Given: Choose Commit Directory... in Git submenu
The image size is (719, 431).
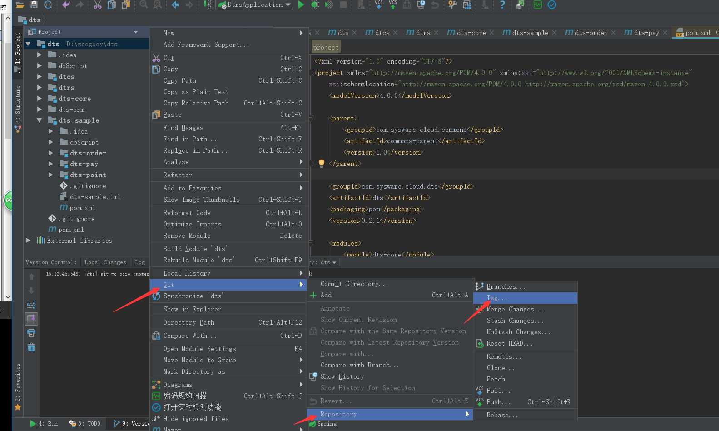Looking at the screenshot, I should coord(390,284).
